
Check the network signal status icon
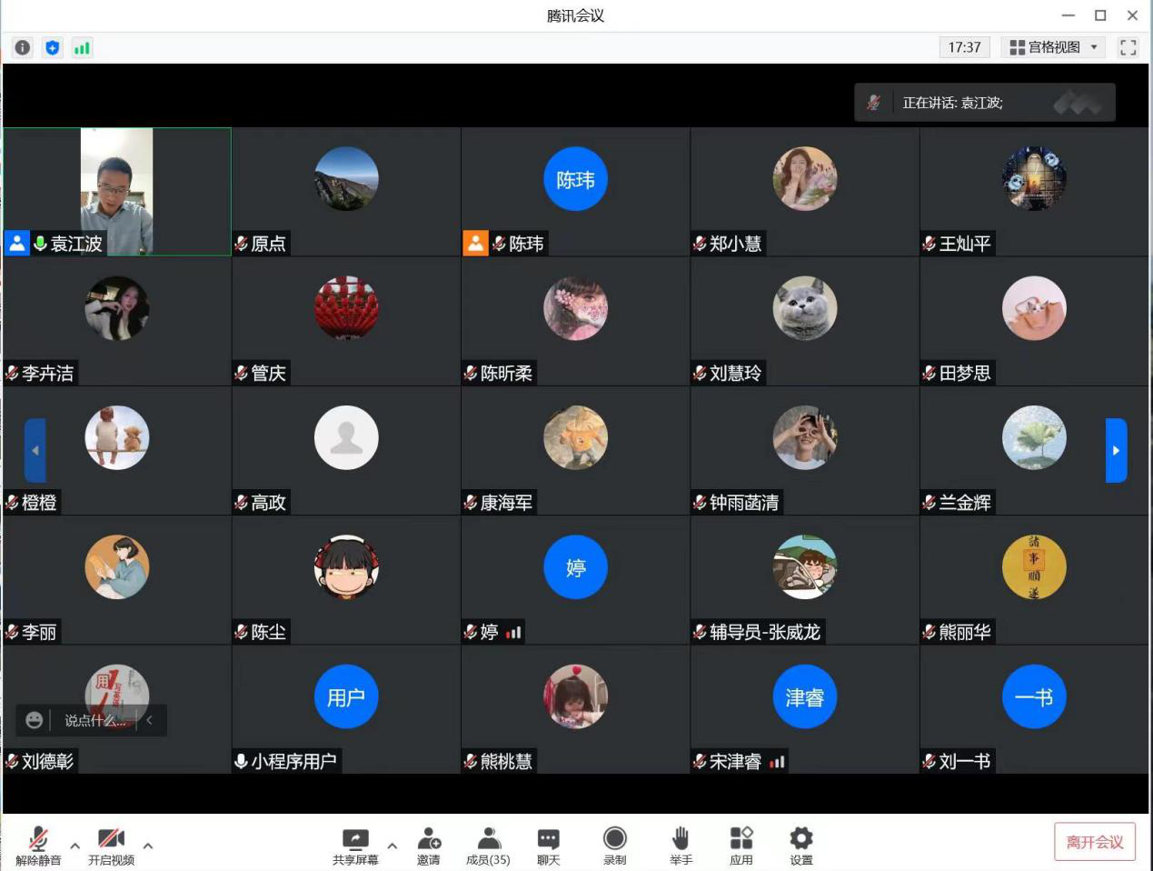[82, 47]
